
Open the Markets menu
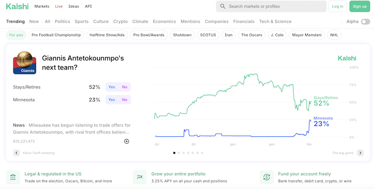pos(42,7)
